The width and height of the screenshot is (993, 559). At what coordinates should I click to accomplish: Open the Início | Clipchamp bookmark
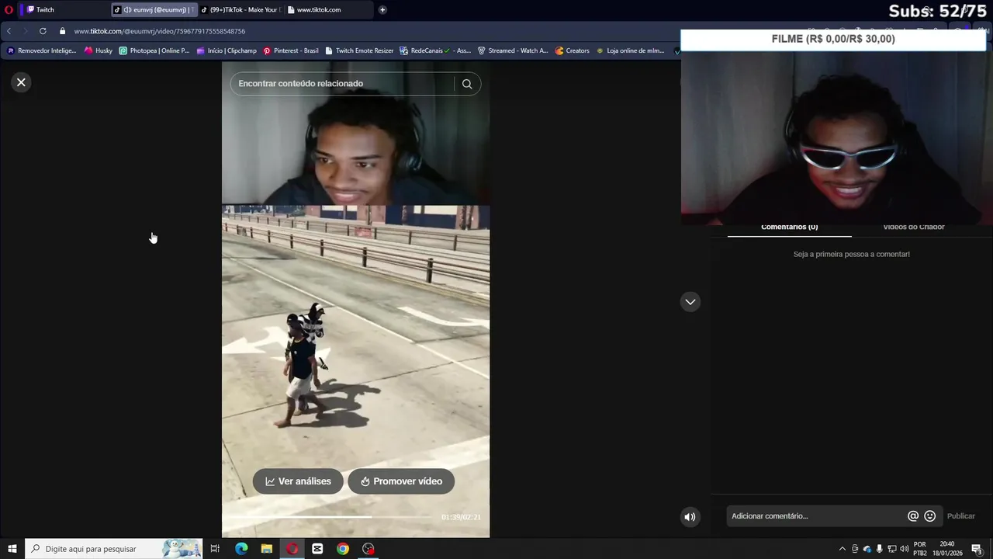pyautogui.click(x=227, y=50)
